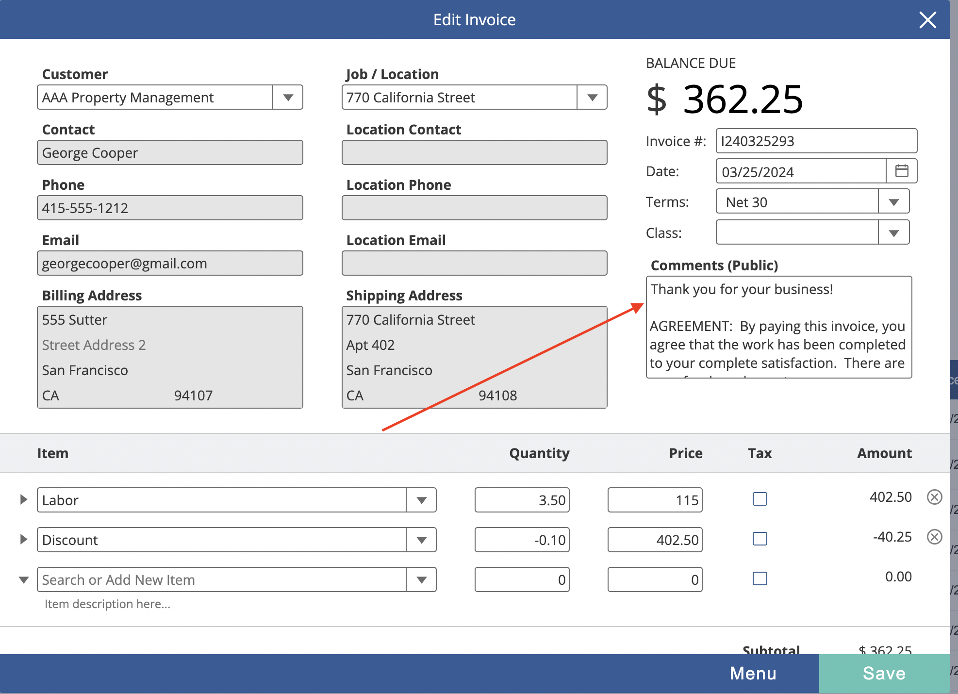958x694 pixels.
Task: Click the Search or Add New Item field
Action: pos(222,579)
